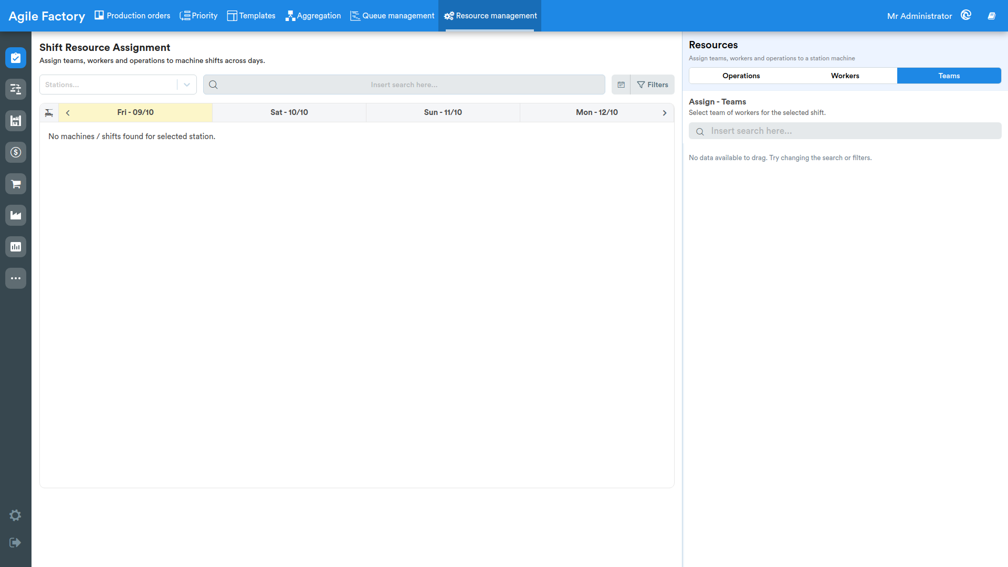The width and height of the screenshot is (1008, 567).
Task: Select the Fri - 09/10 day column
Action: coord(135,112)
